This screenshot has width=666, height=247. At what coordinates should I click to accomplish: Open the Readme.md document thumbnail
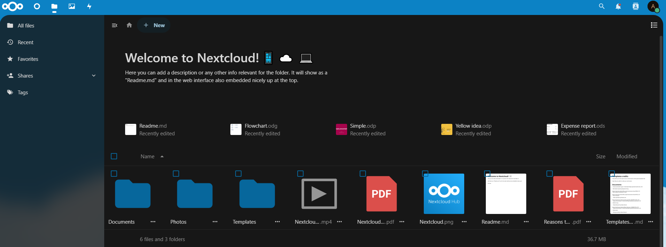point(506,194)
